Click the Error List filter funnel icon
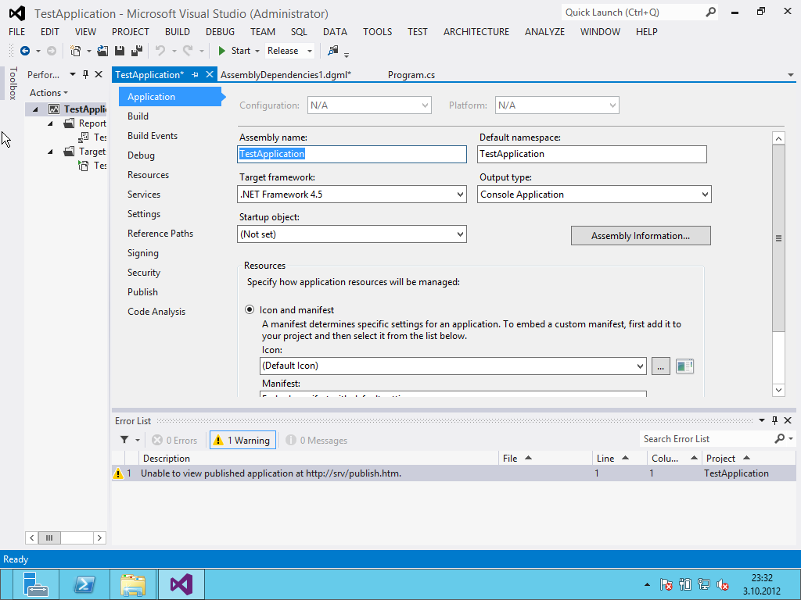The width and height of the screenshot is (801, 600). click(x=124, y=440)
